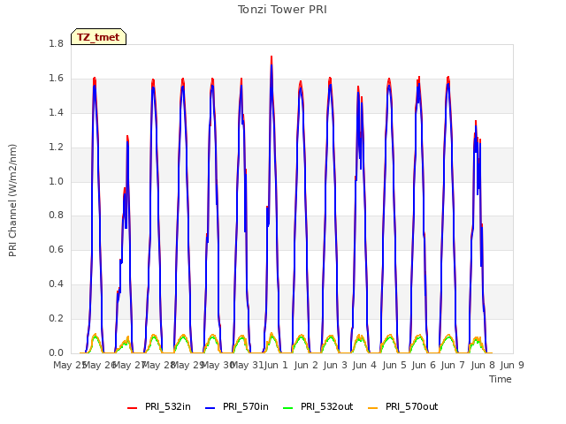566x424 pixels.
Task: Click the Jun 6 x-axis tick label
Action: pos(424,365)
